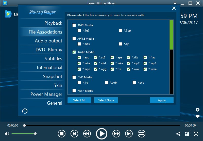This screenshot has height=141, width=203.
Task: Click the Select All button
Action: (79, 100)
